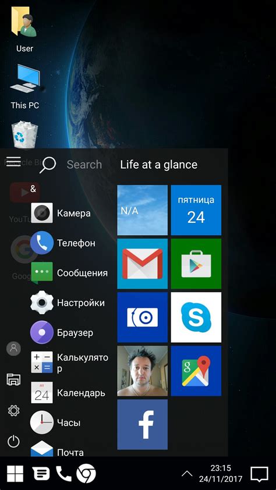Open the Skype tile
Viewport: 276px width, 490px height.
coord(196,317)
